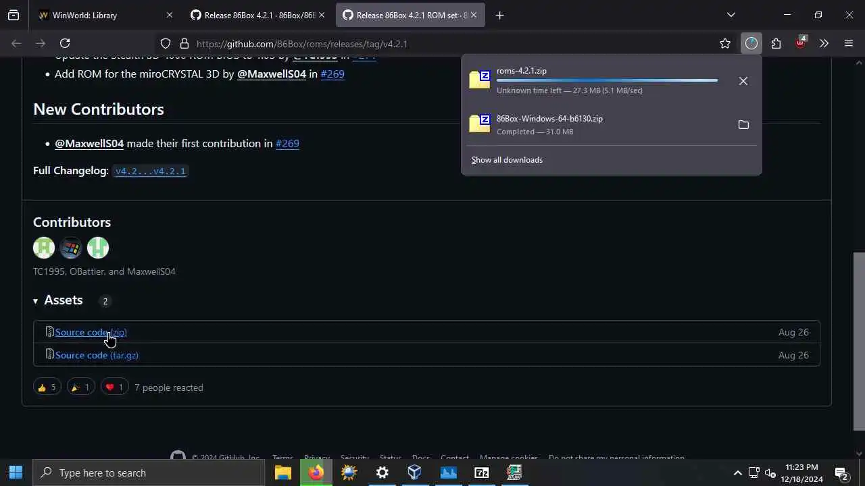Download Source code (zip)

coord(91,332)
